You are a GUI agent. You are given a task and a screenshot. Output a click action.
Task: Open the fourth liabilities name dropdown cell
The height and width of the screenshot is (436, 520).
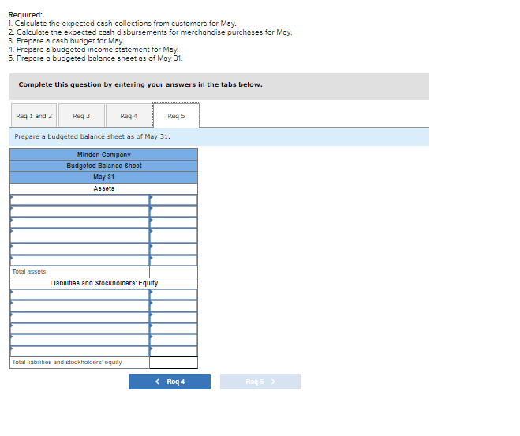[80, 329]
